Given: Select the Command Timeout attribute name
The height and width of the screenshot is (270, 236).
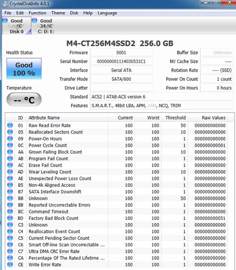Looking at the screenshot, I should pyautogui.click(x=49, y=212).
